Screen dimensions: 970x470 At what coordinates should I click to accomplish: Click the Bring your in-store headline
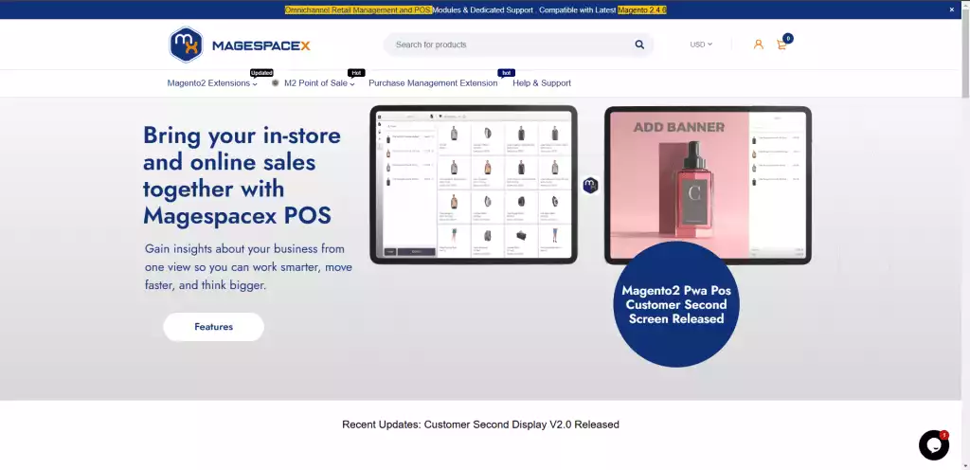(x=242, y=175)
